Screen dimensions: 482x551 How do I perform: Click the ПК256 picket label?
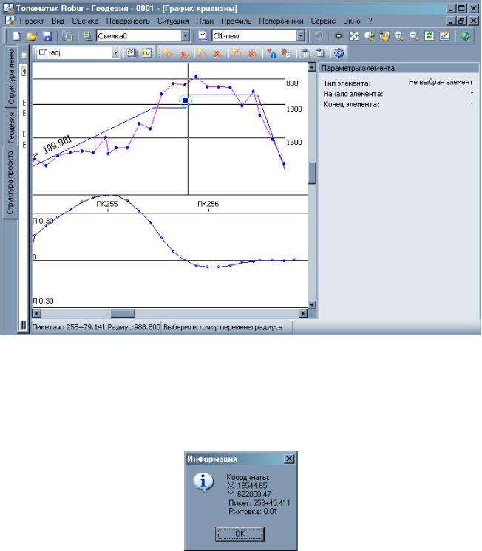pyautogui.click(x=208, y=204)
